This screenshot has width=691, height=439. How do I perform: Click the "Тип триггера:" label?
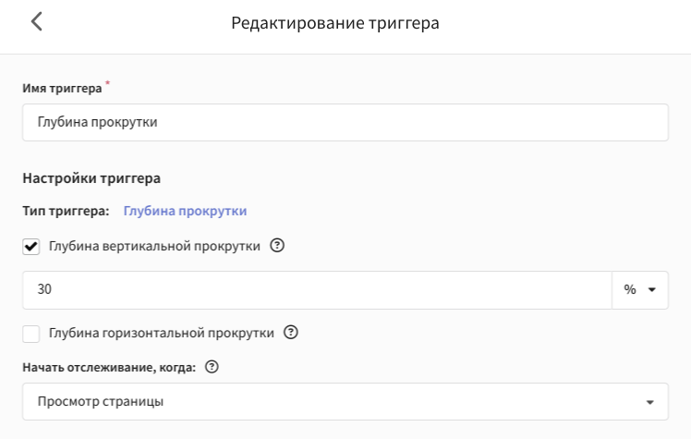click(x=66, y=211)
